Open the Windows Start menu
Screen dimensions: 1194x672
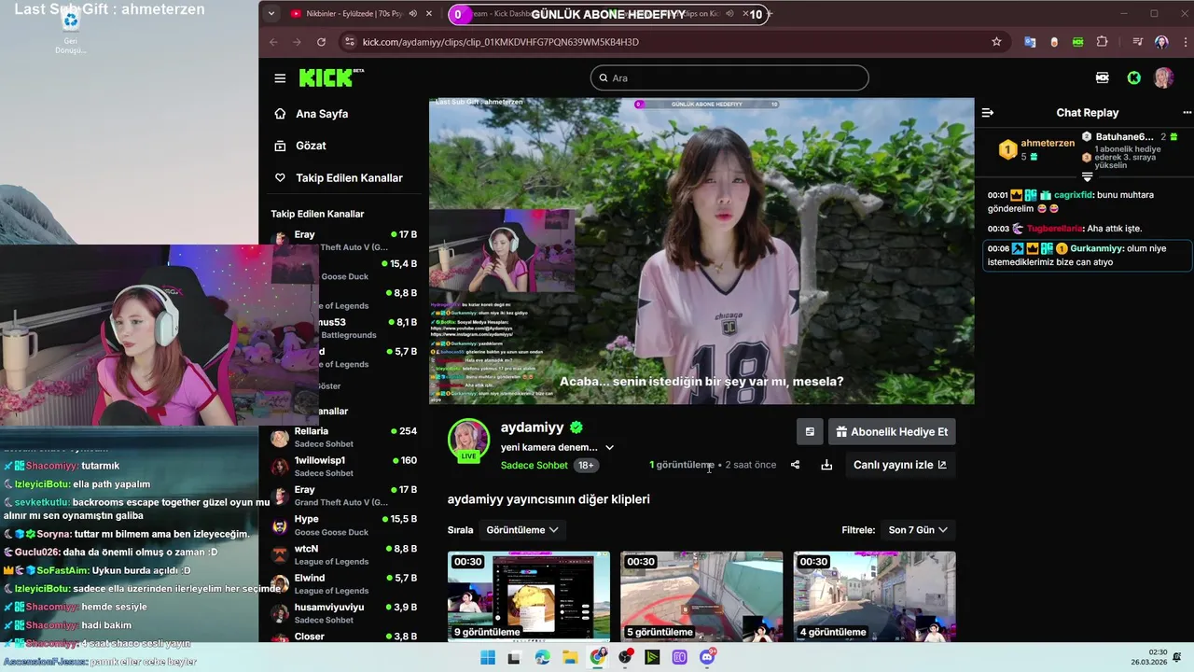[x=487, y=657]
